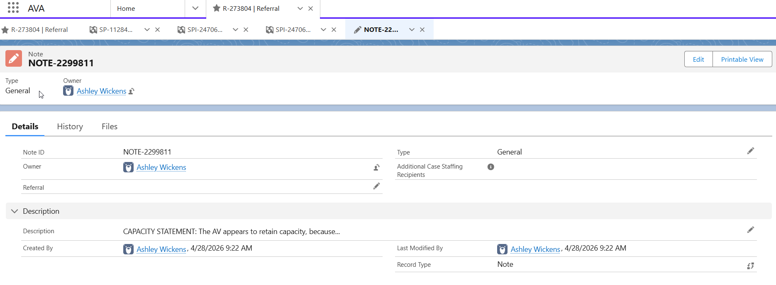The image size is (776, 285).
Task: Click the Printable View button
Action: [742, 59]
